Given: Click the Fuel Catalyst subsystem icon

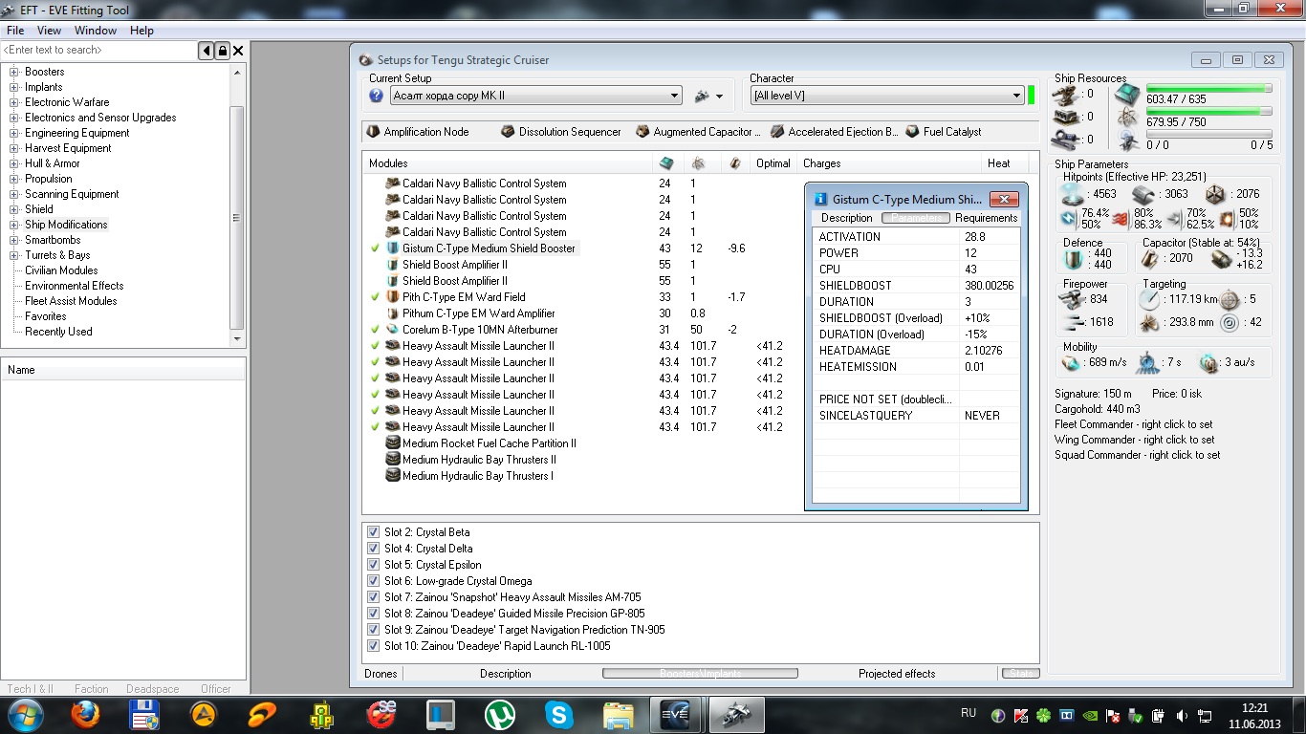Looking at the screenshot, I should pyautogui.click(x=913, y=132).
